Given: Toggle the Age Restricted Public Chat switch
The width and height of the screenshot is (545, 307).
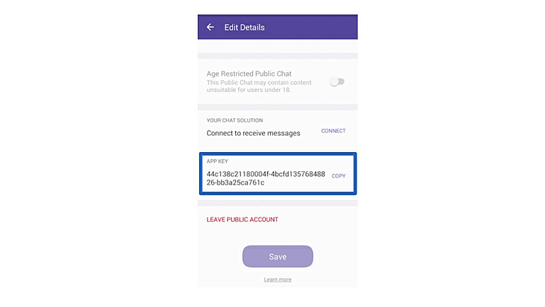Looking at the screenshot, I should coord(337,81).
